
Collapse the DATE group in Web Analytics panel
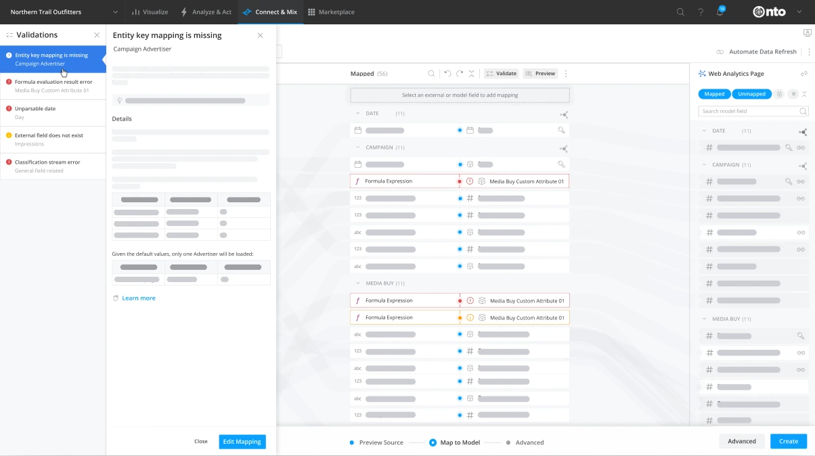[x=704, y=131]
